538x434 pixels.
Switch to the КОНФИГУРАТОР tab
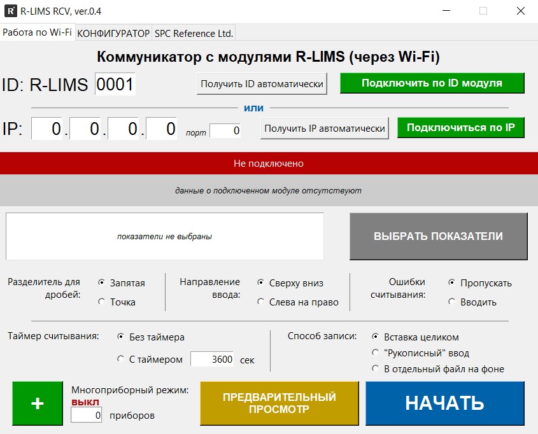pos(113,33)
